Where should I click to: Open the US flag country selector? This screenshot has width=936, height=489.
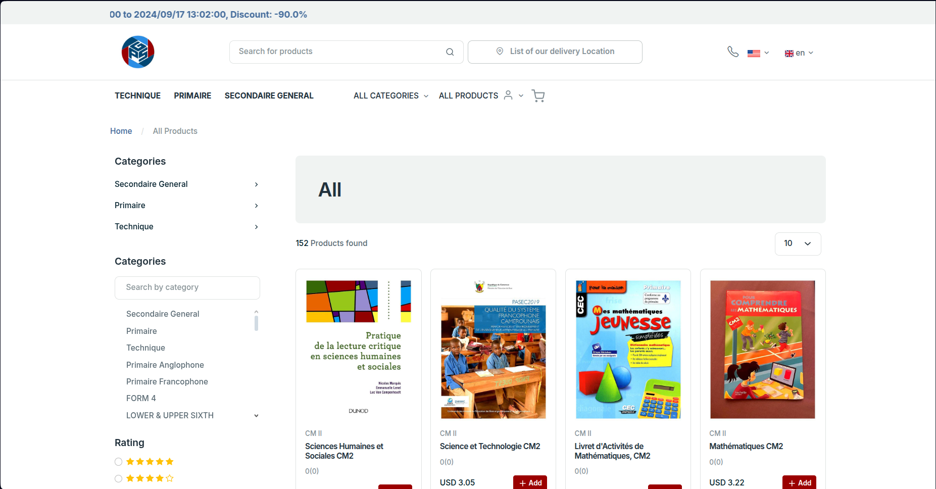[754, 53]
